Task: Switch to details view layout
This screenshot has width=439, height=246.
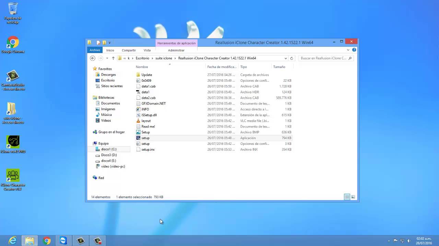Action: click(347, 197)
